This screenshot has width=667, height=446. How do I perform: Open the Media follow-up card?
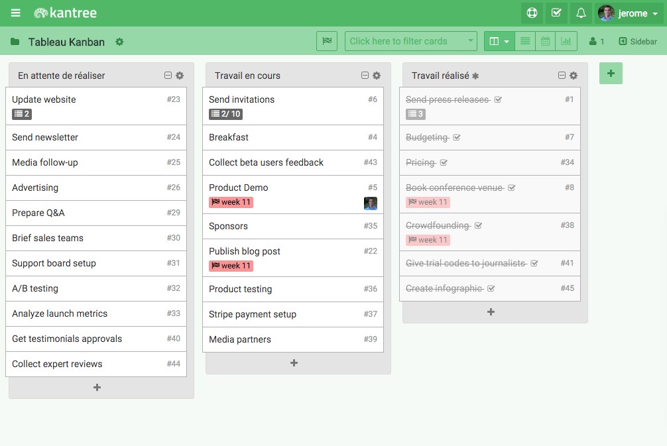[96, 162]
